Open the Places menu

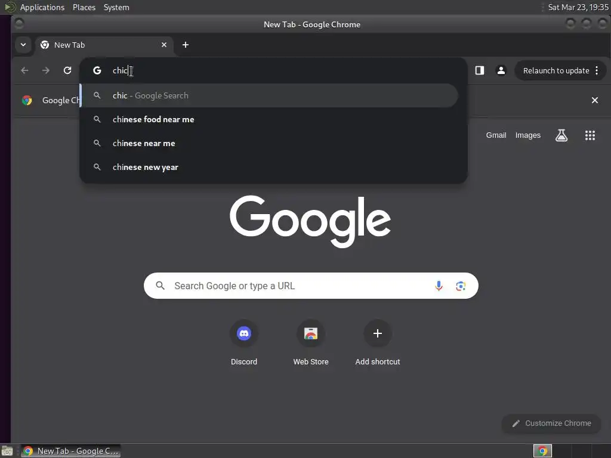point(84,7)
